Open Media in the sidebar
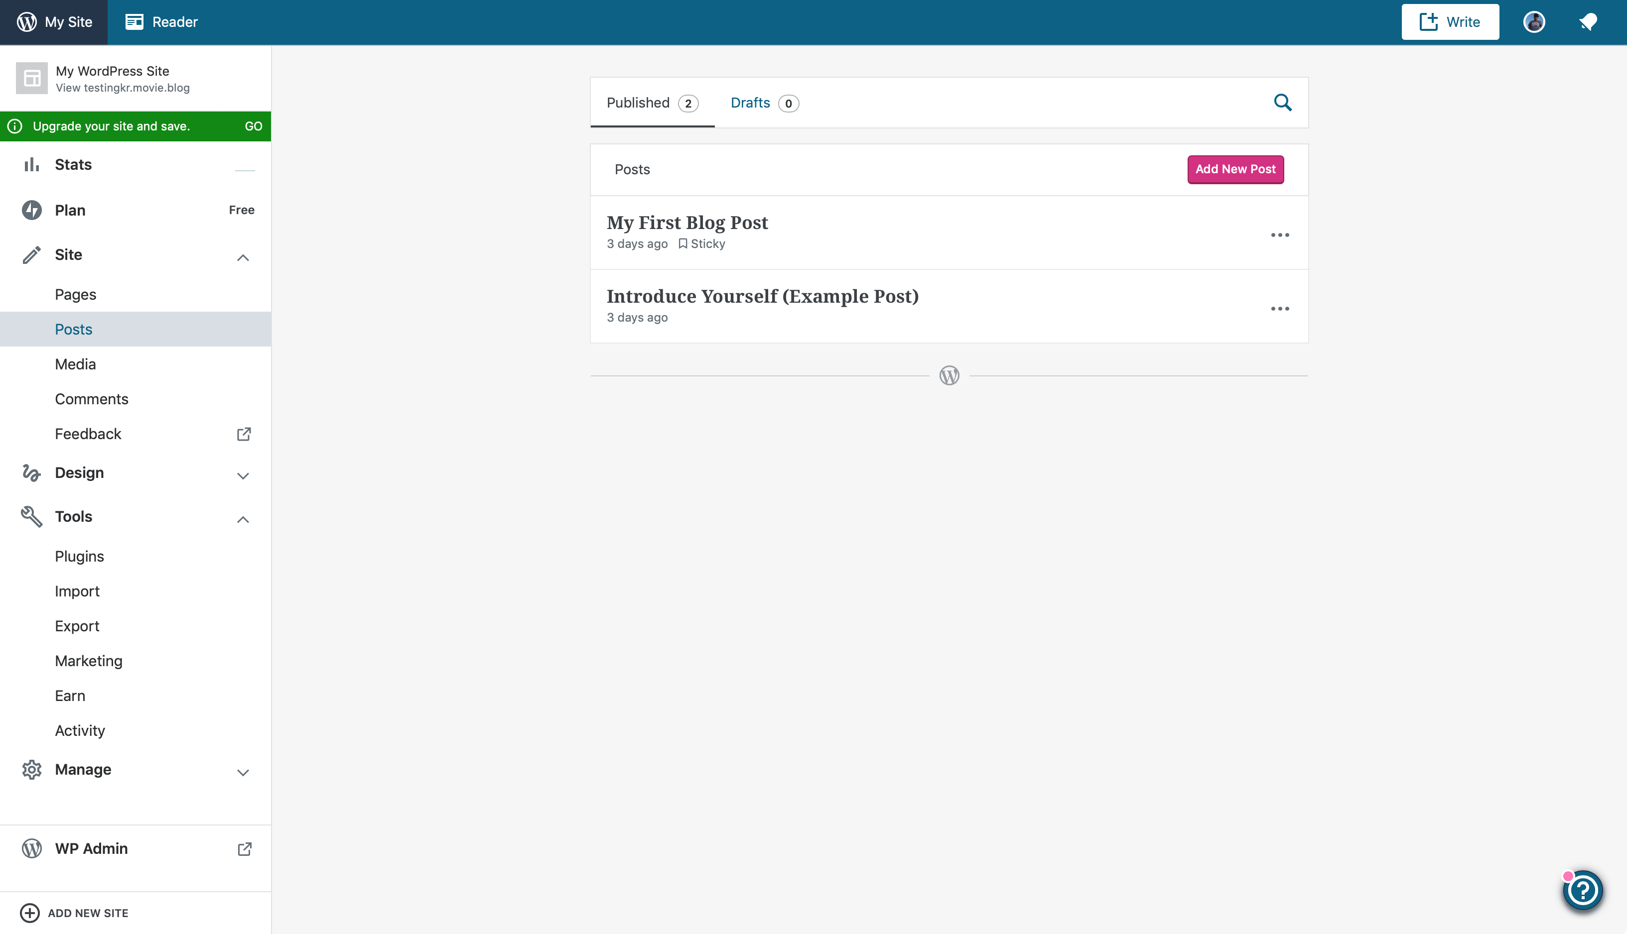 136,364
